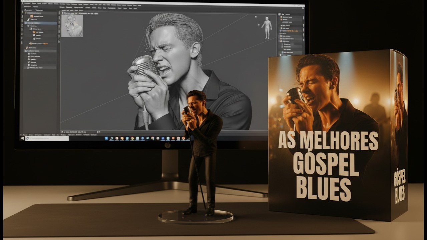Click the sculpt reference thumbnail in the viewport corner
The image size is (427, 240).
[72, 25]
